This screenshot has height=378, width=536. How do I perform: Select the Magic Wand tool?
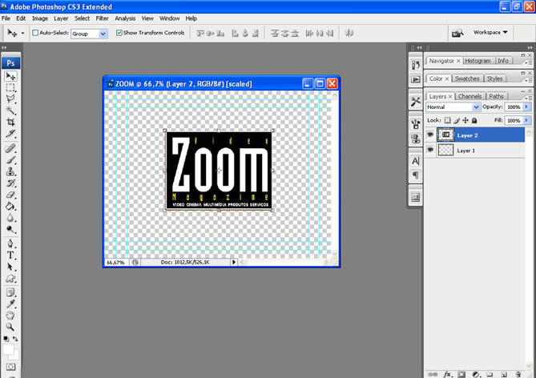pos(11,111)
